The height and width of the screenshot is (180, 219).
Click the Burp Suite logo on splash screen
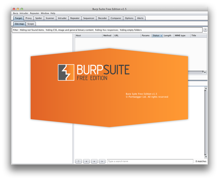tap(66, 72)
